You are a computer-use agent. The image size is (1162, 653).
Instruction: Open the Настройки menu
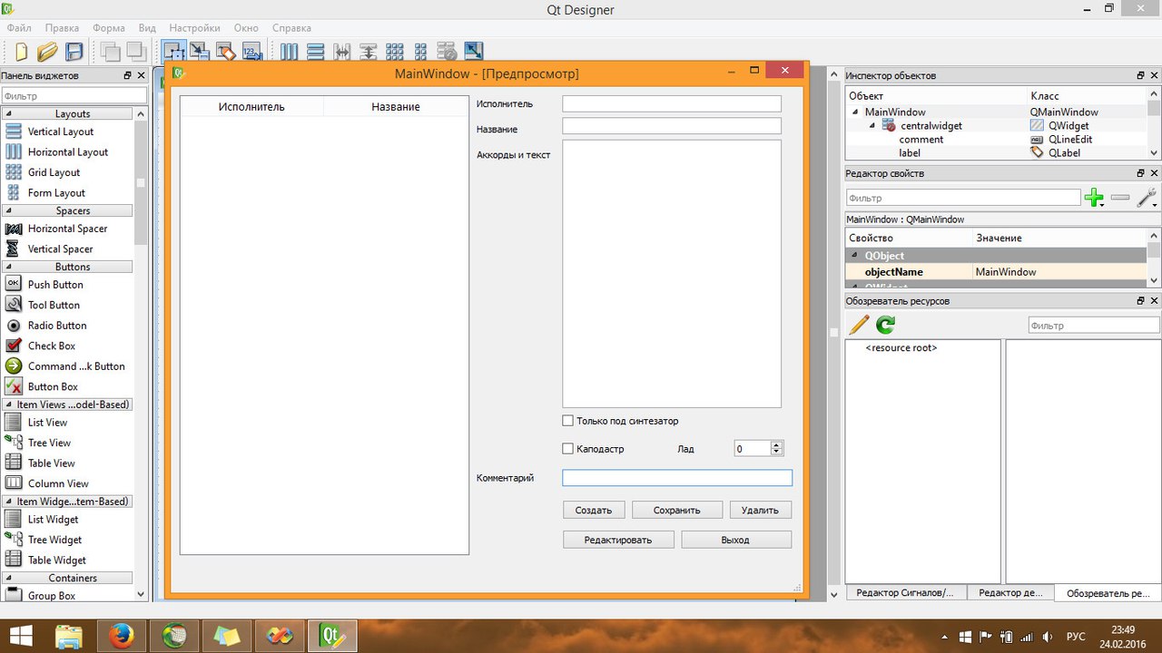(x=194, y=28)
